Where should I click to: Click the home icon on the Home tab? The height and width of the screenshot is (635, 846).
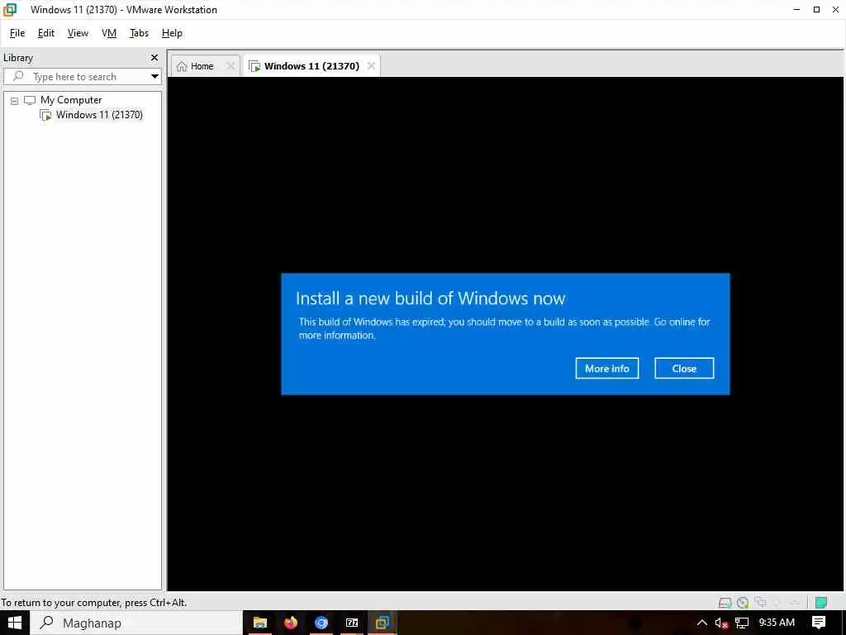182,66
